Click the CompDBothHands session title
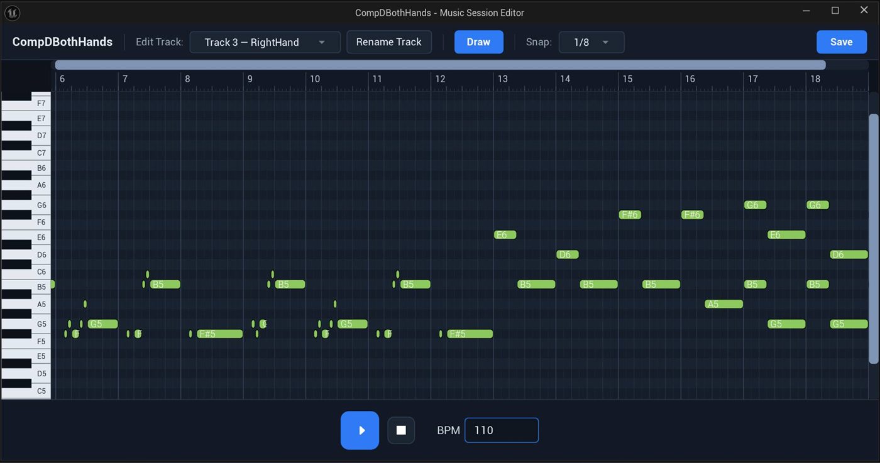The width and height of the screenshot is (880, 463). coord(62,42)
